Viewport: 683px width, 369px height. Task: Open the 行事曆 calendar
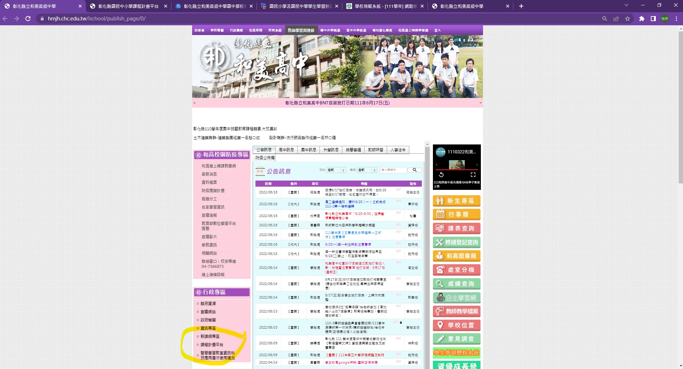(457, 215)
